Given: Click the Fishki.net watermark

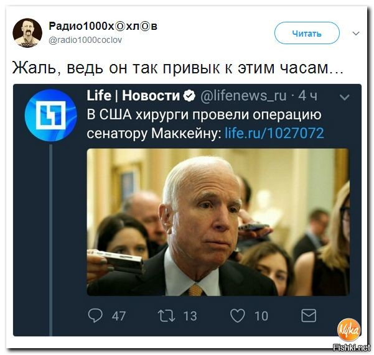Looking at the screenshot, I should coord(352,348).
